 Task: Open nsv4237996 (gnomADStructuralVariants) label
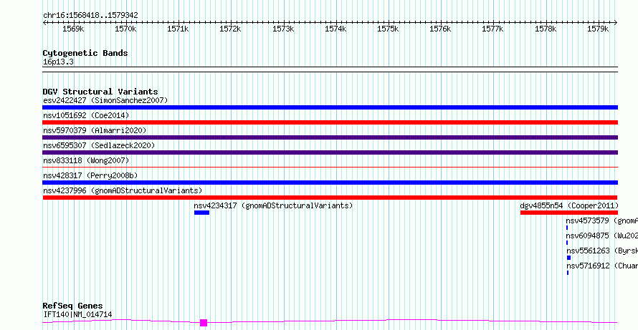pyautogui.click(x=123, y=190)
